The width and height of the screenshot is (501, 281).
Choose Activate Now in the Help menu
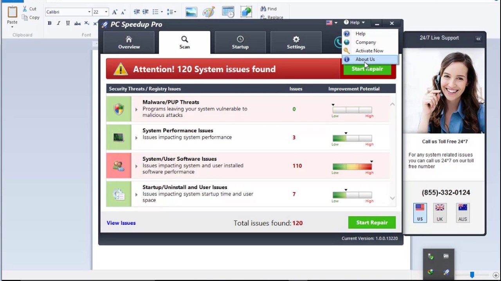click(x=370, y=51)
